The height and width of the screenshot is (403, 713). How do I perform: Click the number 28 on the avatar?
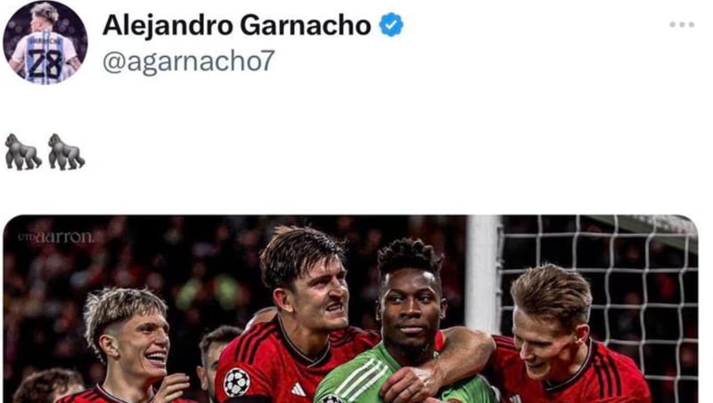[x=44, y=63]
